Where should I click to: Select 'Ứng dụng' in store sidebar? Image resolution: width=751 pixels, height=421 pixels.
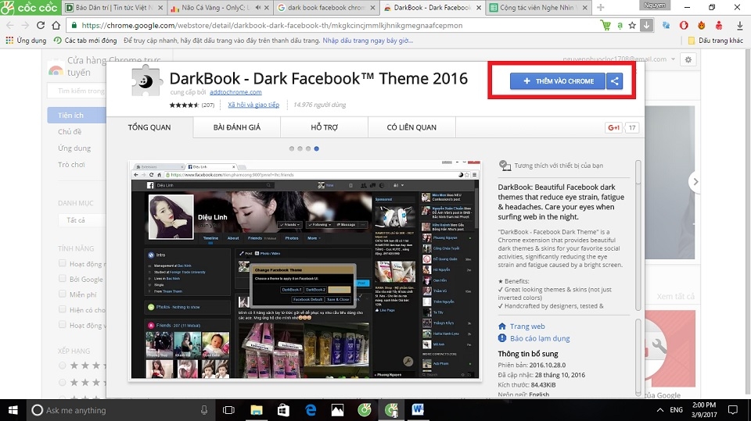(74, 148)
